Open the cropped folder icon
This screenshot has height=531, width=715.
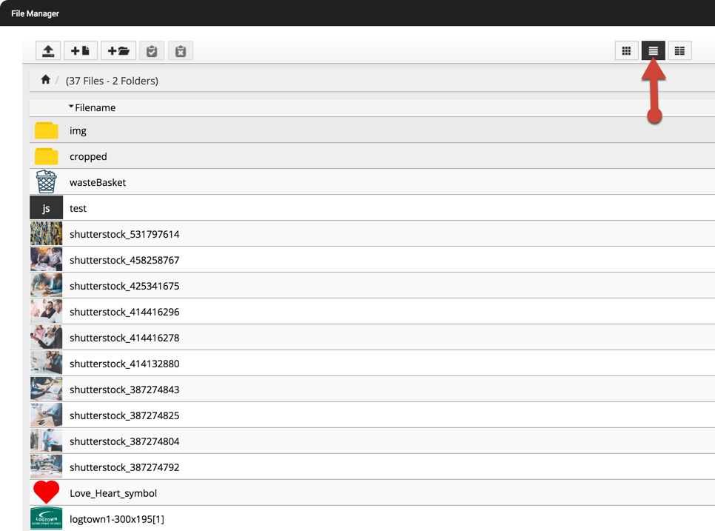pos(47,156)
